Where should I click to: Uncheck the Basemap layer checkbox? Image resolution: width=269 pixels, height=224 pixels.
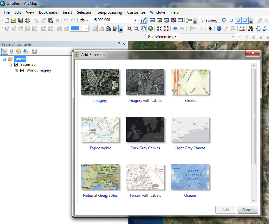pos(16,65)
